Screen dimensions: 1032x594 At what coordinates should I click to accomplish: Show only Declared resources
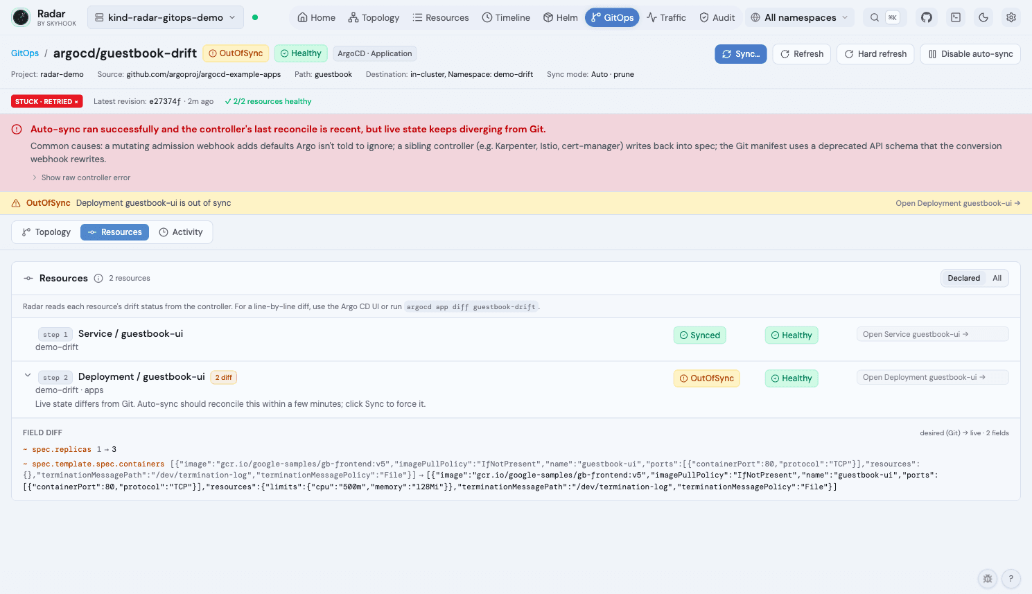[964, 278]
